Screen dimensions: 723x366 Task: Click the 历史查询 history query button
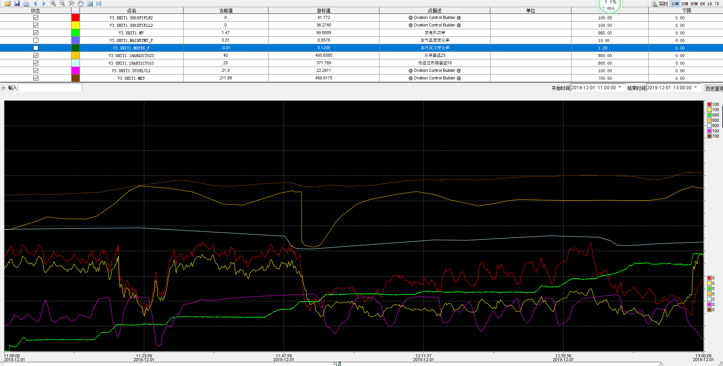pyautogui.click(x=714, y=88)
